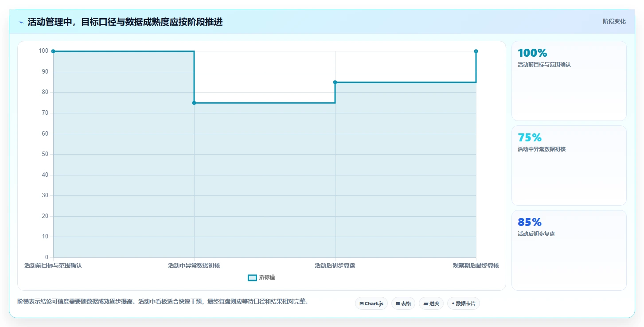Screen dimensions: 644x327
Task: Click data point at 活动后初步复盘 (85)
Action: pos(335,82)
